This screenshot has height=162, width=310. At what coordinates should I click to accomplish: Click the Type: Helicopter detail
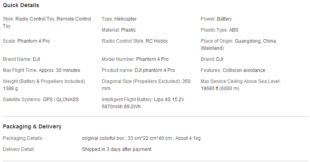click(119, 19)
